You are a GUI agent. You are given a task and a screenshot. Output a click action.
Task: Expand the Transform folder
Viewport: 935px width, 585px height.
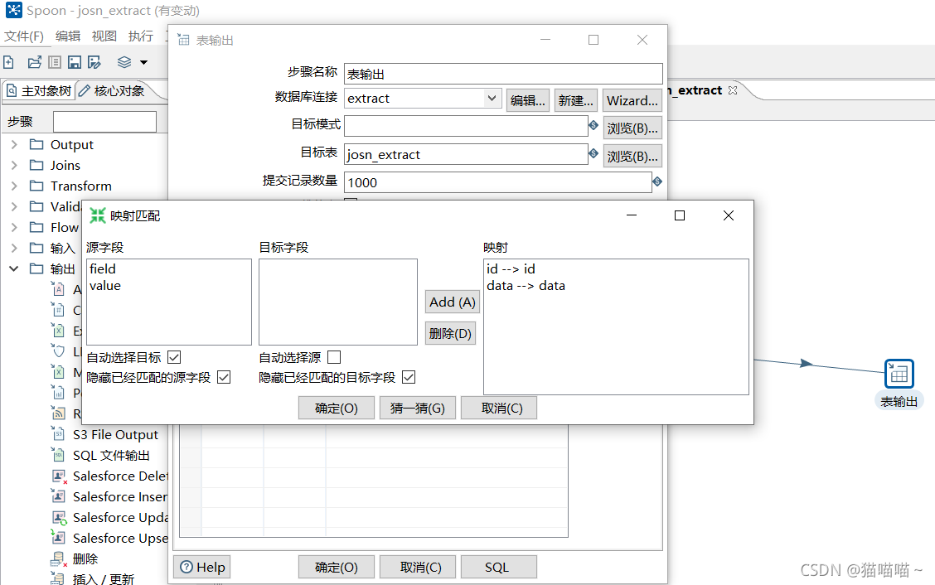pyautogui.click(x=14, y=186)
